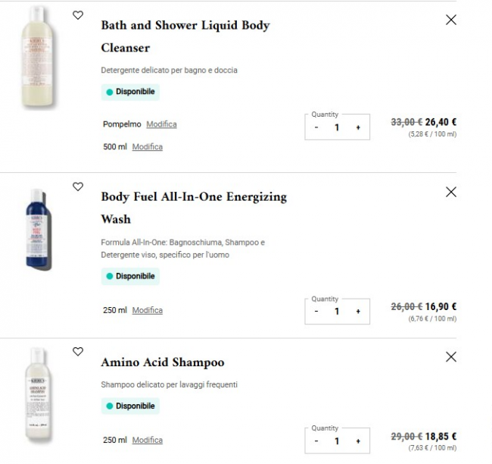Increase Amino Acid Shampoo quantity
Screen dimensions: 492x464
[358, 440]
